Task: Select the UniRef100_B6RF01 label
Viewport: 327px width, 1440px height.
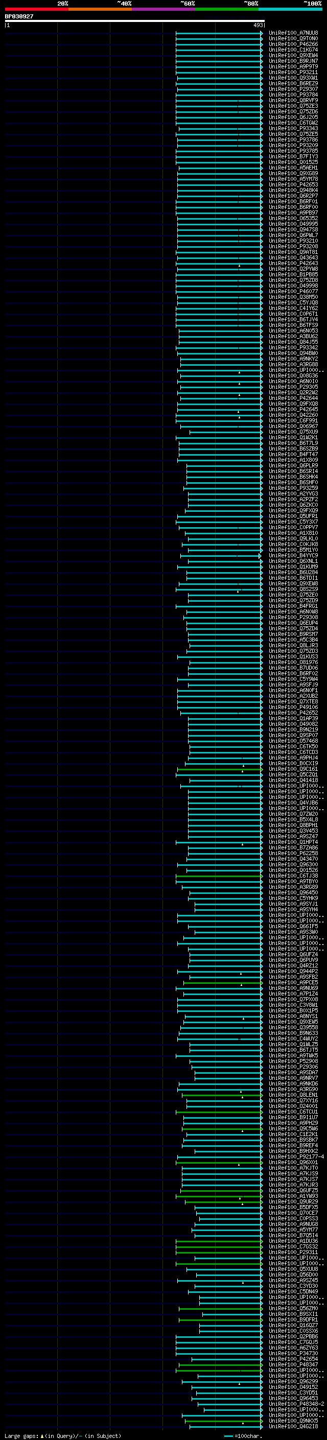Action: [293, 202]
